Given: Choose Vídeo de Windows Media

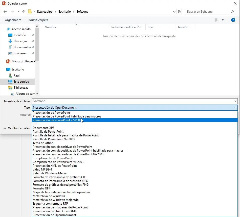Looking at the screenshot, I should [x=135, y=173].
